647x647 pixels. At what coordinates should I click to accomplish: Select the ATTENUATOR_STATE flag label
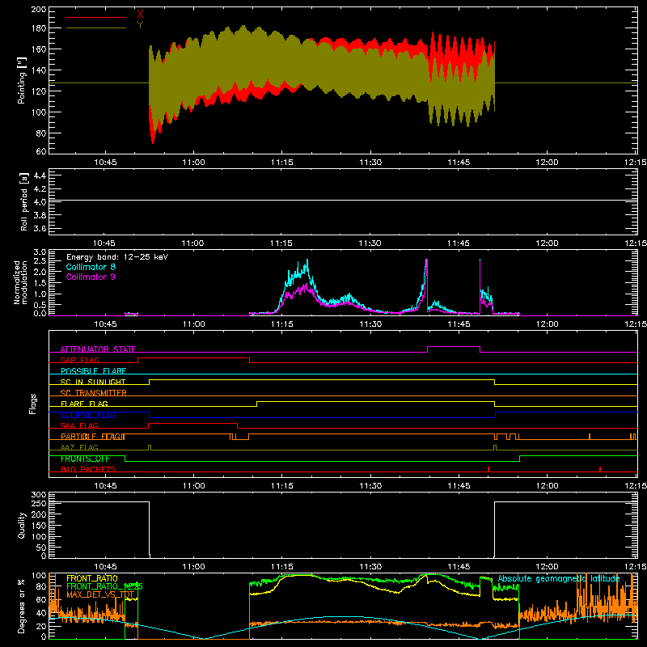point(98,349)
